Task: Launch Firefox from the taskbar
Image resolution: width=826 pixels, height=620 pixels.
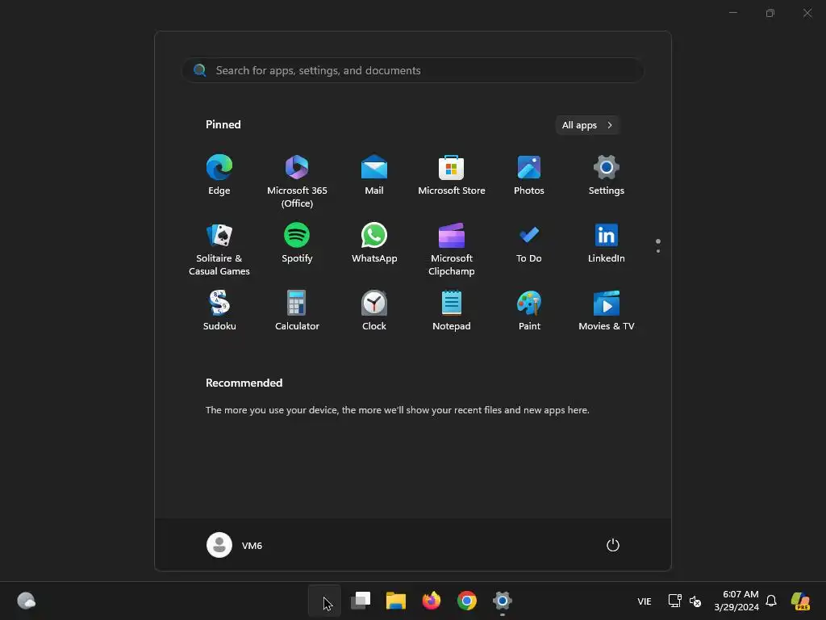Action: [x=432, y=601]
